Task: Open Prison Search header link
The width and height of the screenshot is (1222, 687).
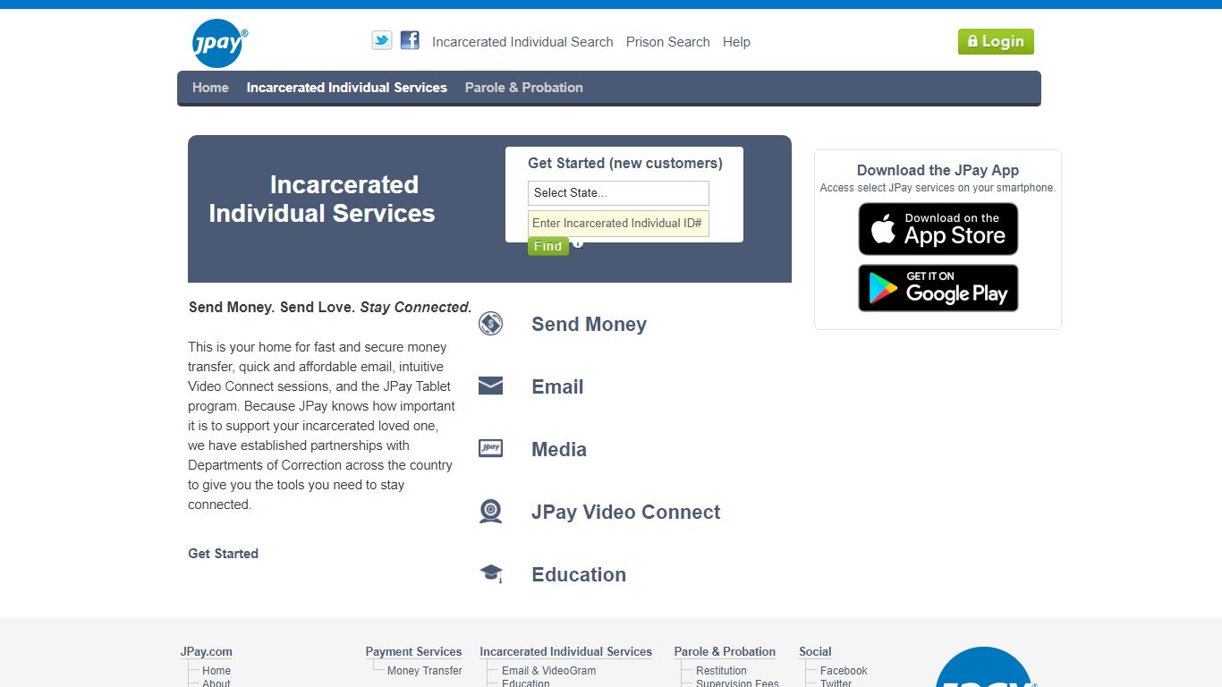Action: click(x=667, y=42)
